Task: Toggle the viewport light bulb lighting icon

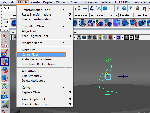Action: pos(100,37)
